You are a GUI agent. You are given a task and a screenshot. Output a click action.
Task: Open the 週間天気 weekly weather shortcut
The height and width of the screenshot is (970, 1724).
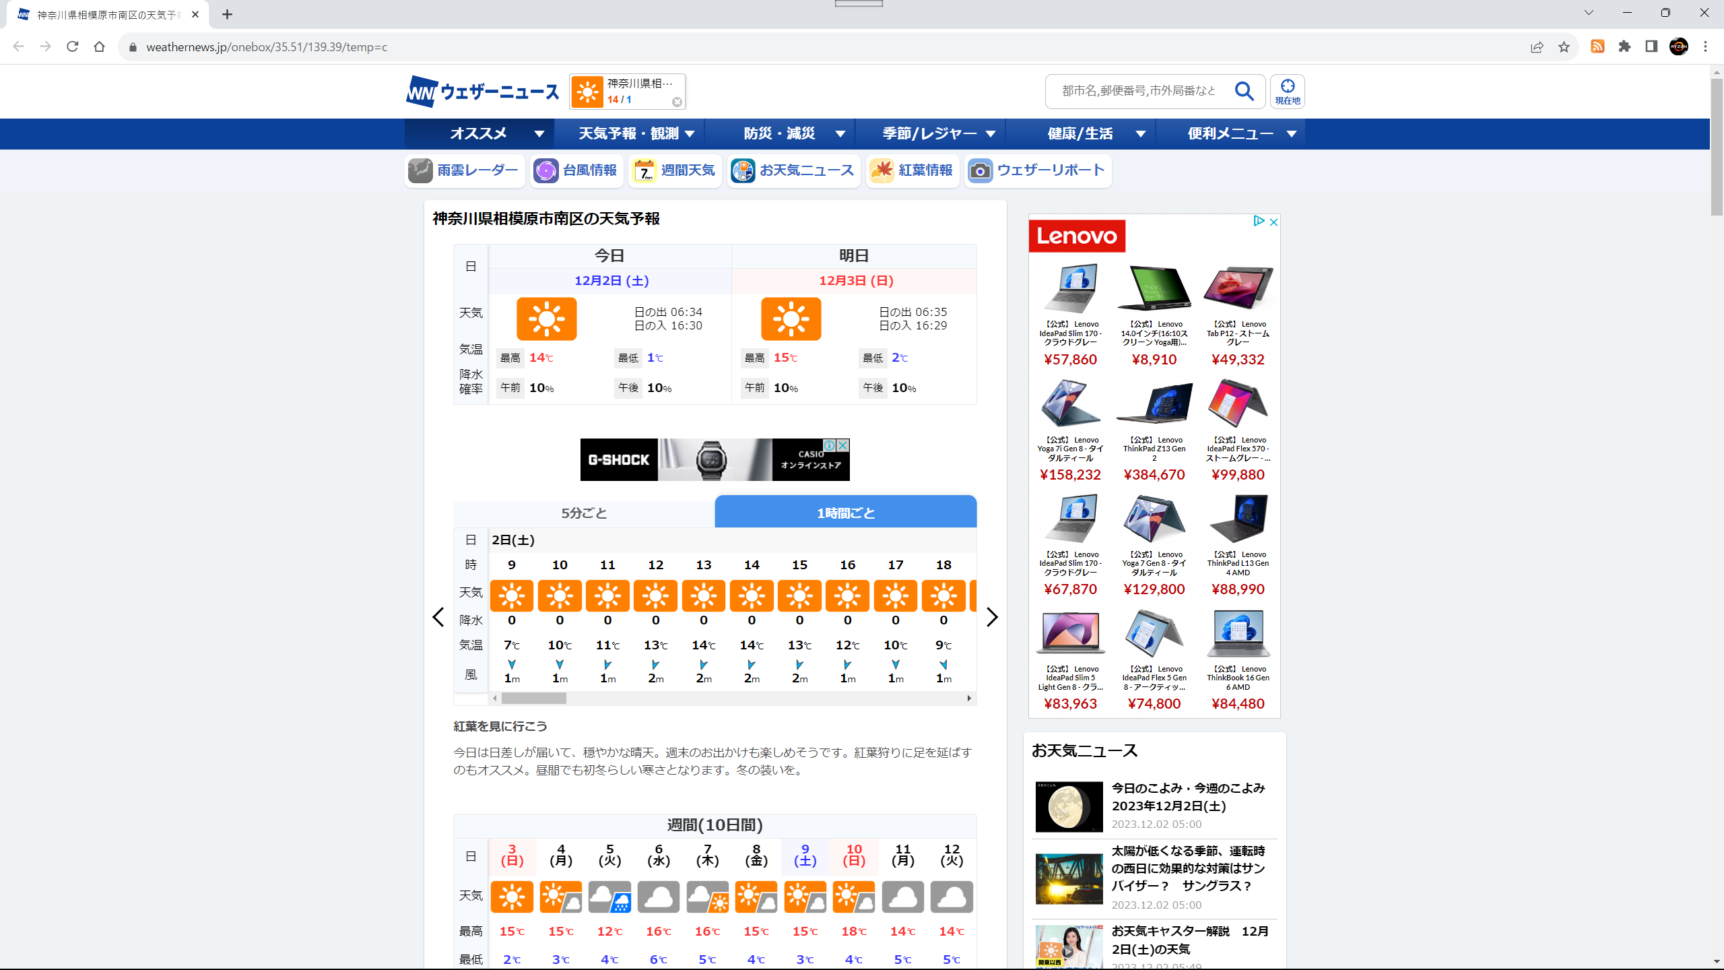[675, 171]
